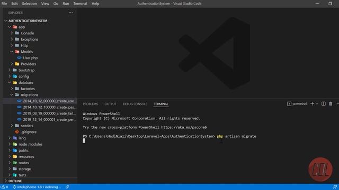339x190 pixels.
Task: Expand the config folder chevron
Action: (10, 76)
